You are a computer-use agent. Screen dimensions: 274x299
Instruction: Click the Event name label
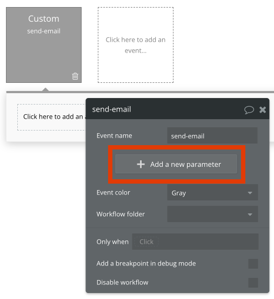(x=114, y=135)
